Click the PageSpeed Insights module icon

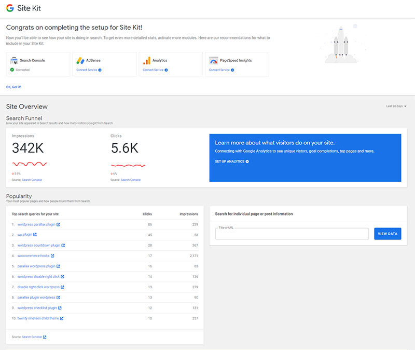[x=213, y=61]
